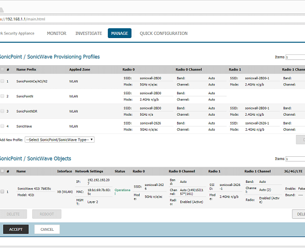Click the Interface column header
The height and width of the screenshot is (248, 305).
point(65,171)
